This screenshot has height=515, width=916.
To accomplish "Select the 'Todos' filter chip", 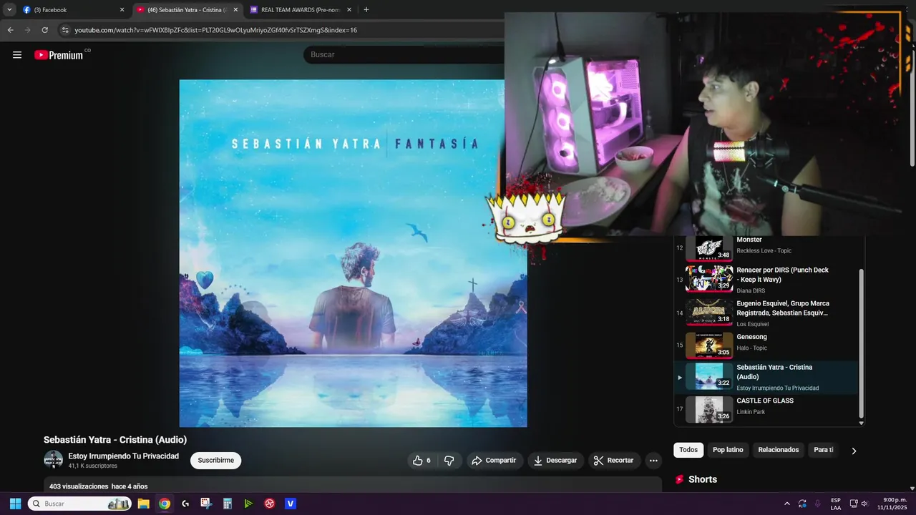I will pos(688,450).
